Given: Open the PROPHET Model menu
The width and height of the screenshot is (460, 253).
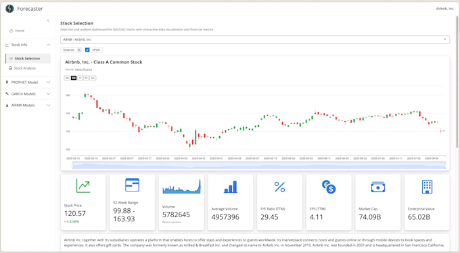Looking at the screenshot, I should [28, 82].
